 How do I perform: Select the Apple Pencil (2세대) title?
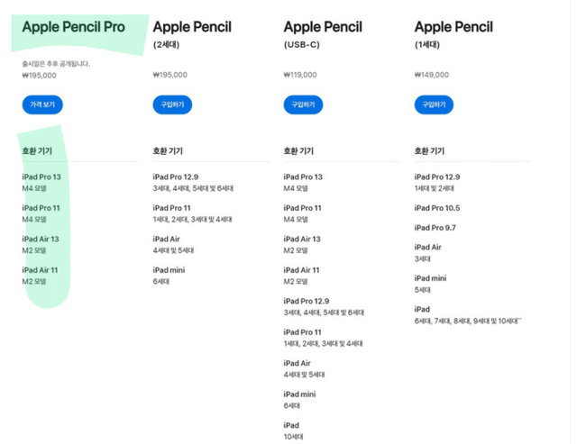click(192, 28)
